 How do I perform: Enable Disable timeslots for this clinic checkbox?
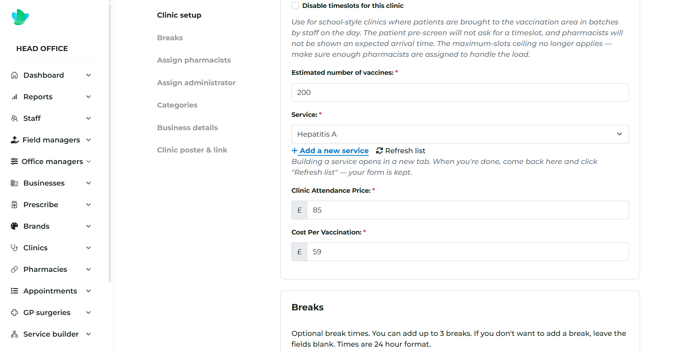(295, 5)
